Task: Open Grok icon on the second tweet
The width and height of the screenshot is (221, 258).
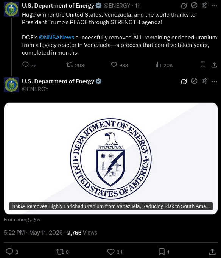Action: [184, 81]
